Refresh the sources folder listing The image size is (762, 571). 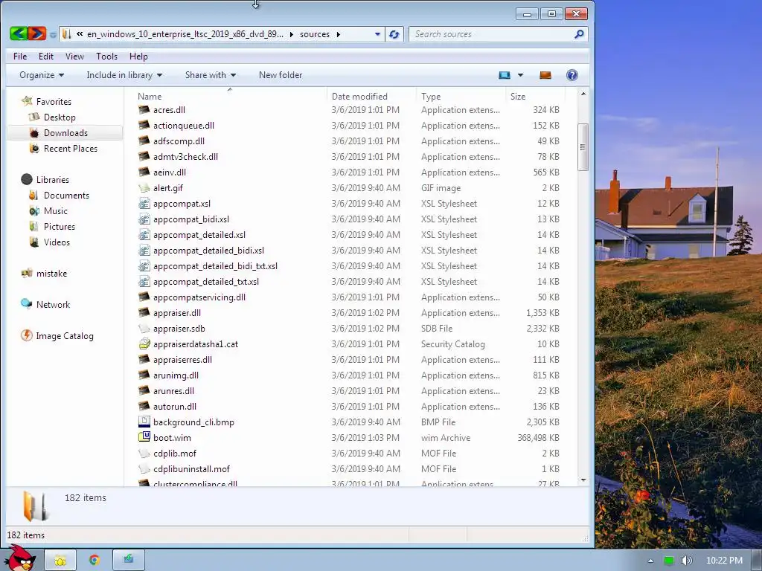394,34
